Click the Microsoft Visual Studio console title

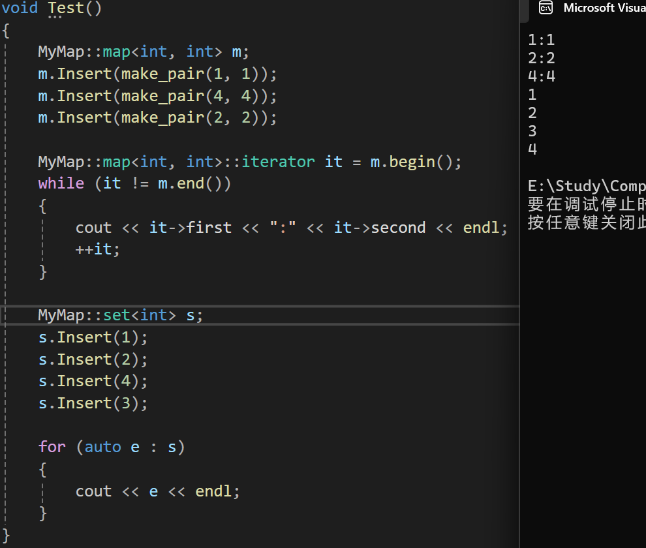[604, 8]
